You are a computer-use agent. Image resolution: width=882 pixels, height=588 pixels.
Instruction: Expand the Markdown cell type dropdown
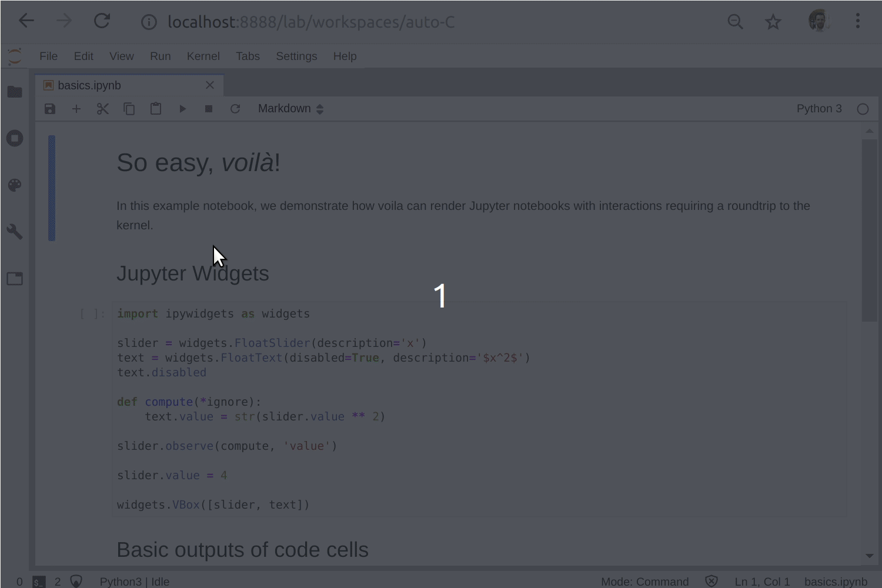click(x=291, y=109)
